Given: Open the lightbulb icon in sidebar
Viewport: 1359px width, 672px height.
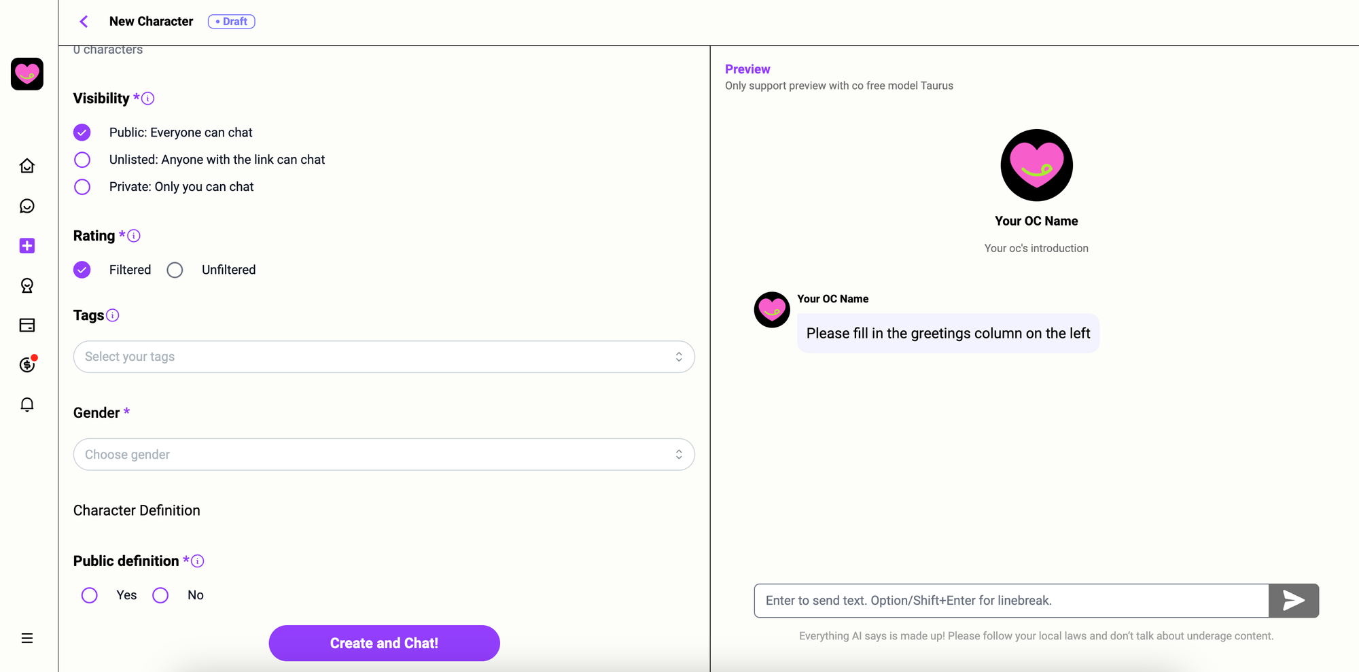Looking at the screenshot, I should click(x=27, y=285).
